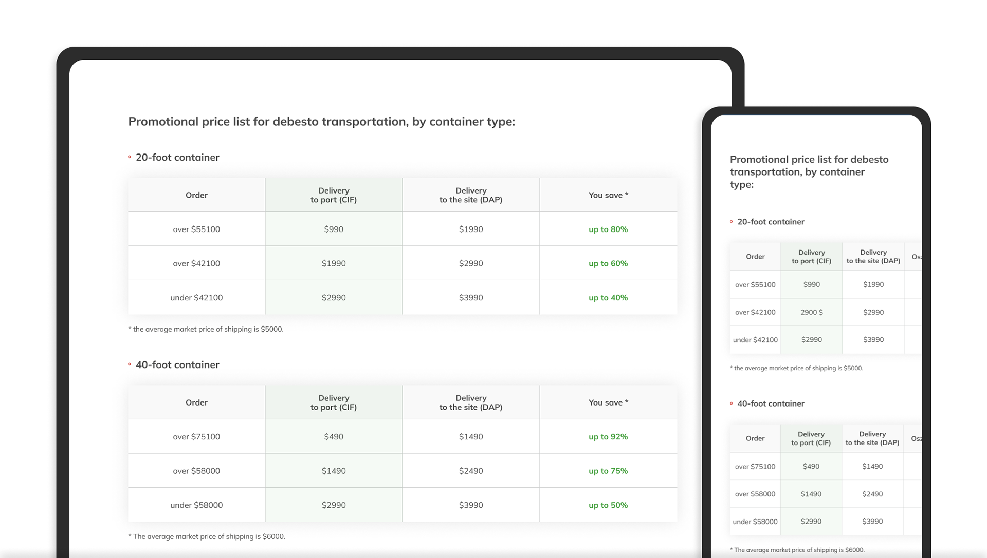The height and width of the screenshot is (558, 987).
Task: Click tablet DAP price $1490 in over $75100 row
Action: [x=471, y=437]
